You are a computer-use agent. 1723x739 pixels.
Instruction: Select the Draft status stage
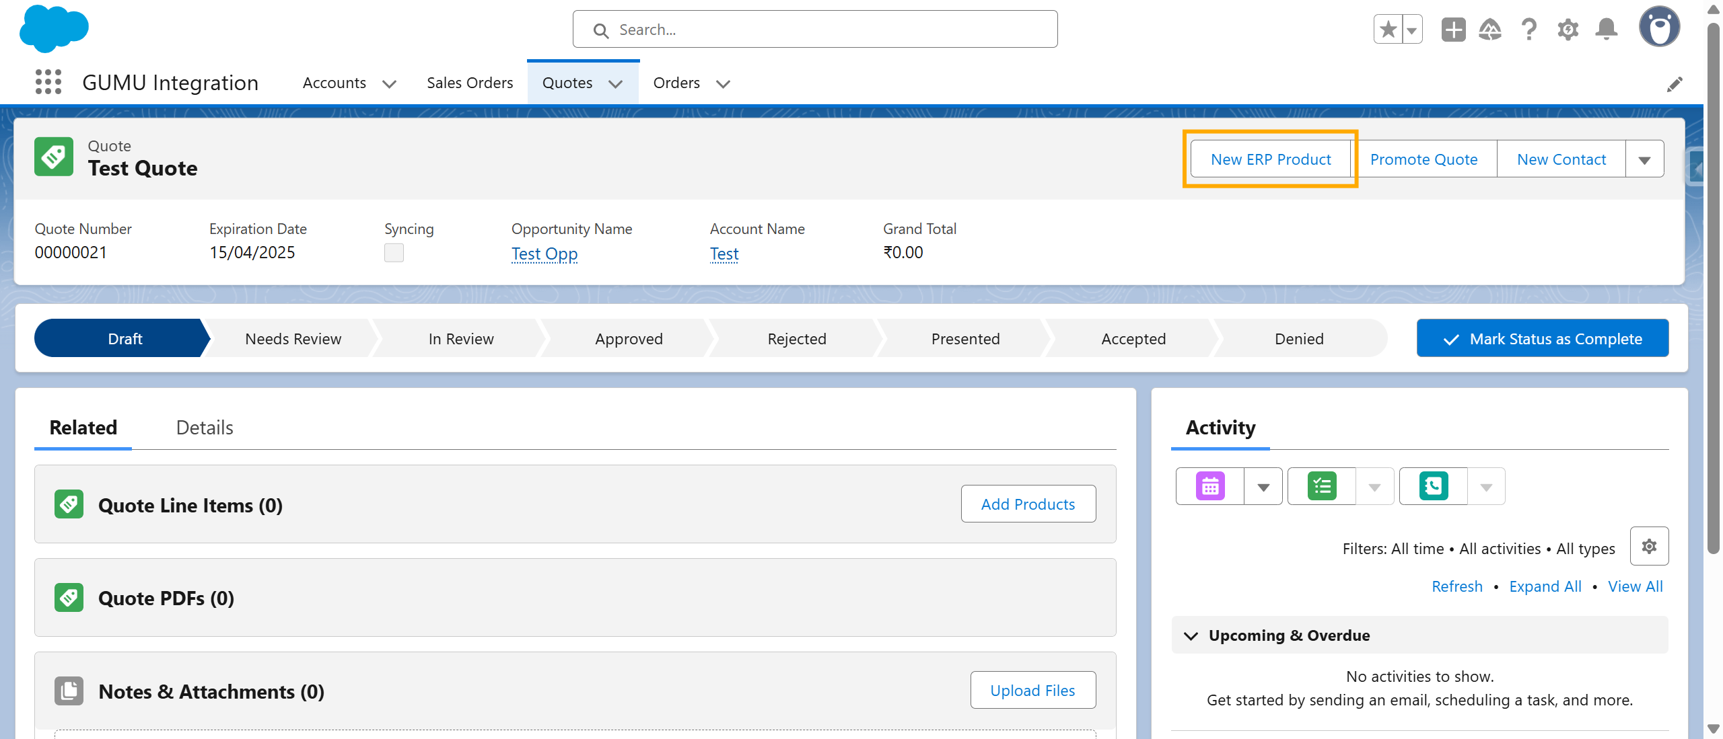pos(125,338)
